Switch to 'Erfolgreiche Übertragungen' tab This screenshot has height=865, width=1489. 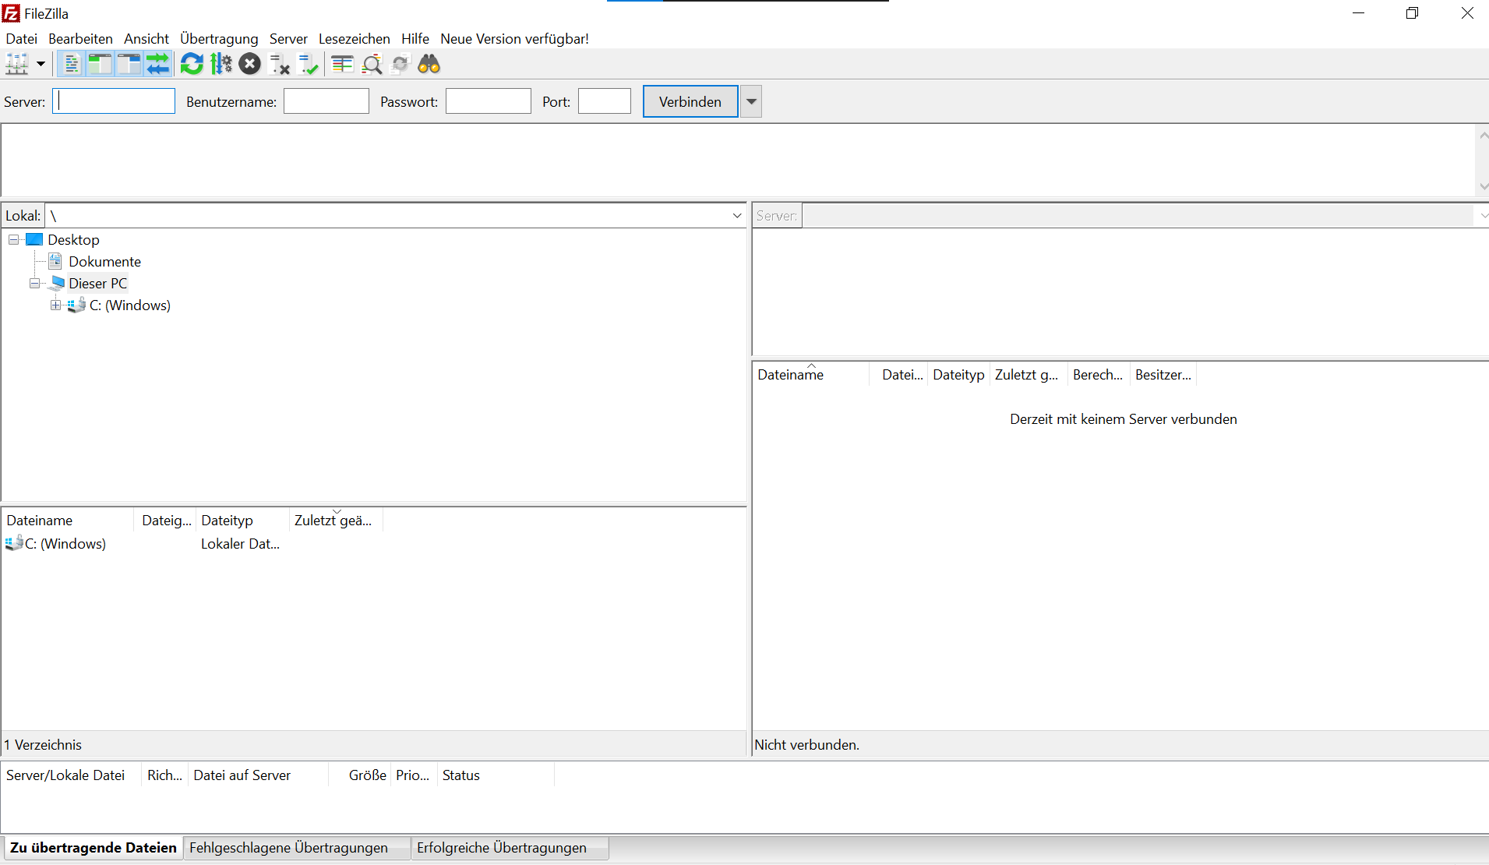(510, 848)
